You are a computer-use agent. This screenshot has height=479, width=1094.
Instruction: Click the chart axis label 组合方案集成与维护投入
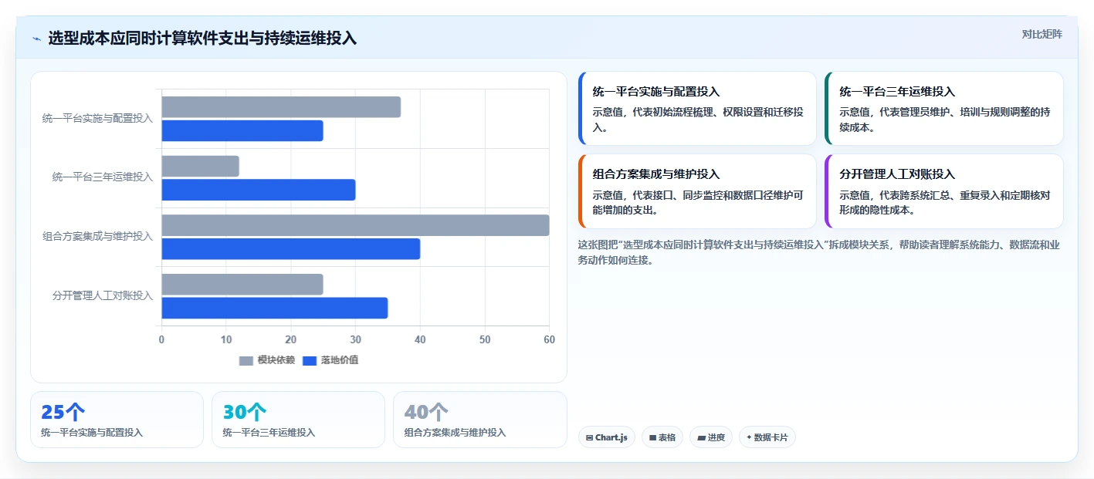point(97,236)
